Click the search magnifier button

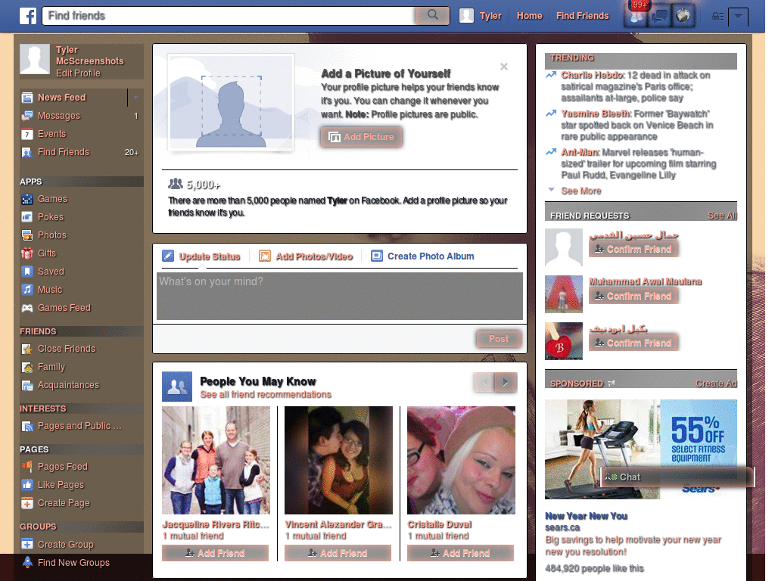click(x=432, y=15)
